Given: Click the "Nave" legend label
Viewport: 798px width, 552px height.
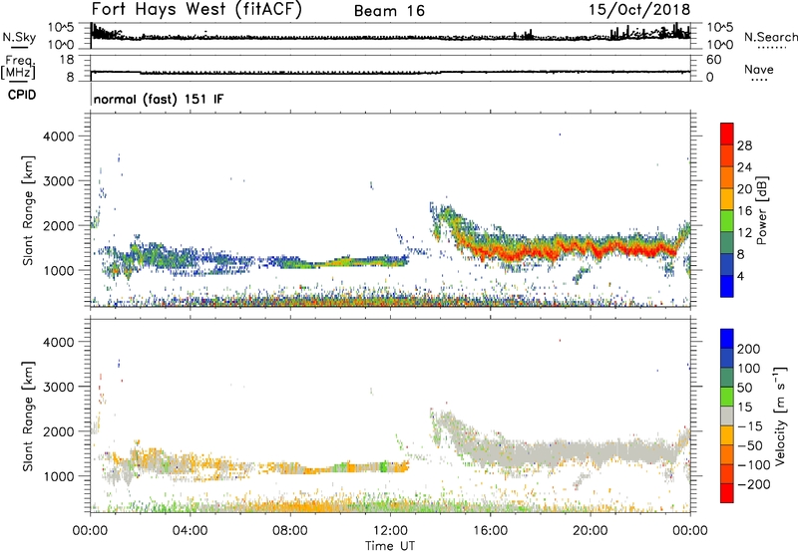Looking at the screenshot, I should 759,69.
